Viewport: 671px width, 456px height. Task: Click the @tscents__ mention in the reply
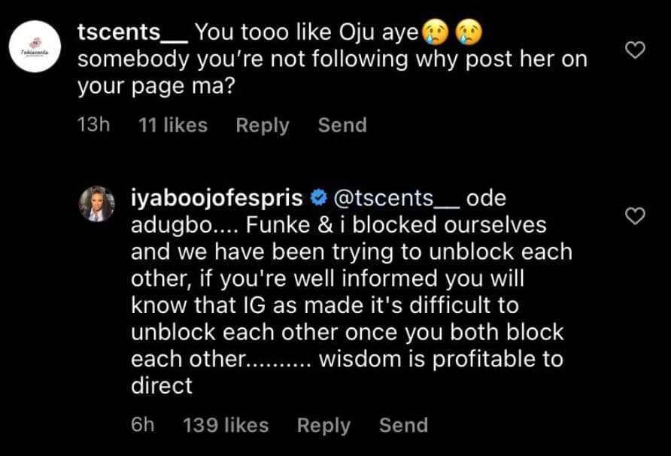[395, 199]
